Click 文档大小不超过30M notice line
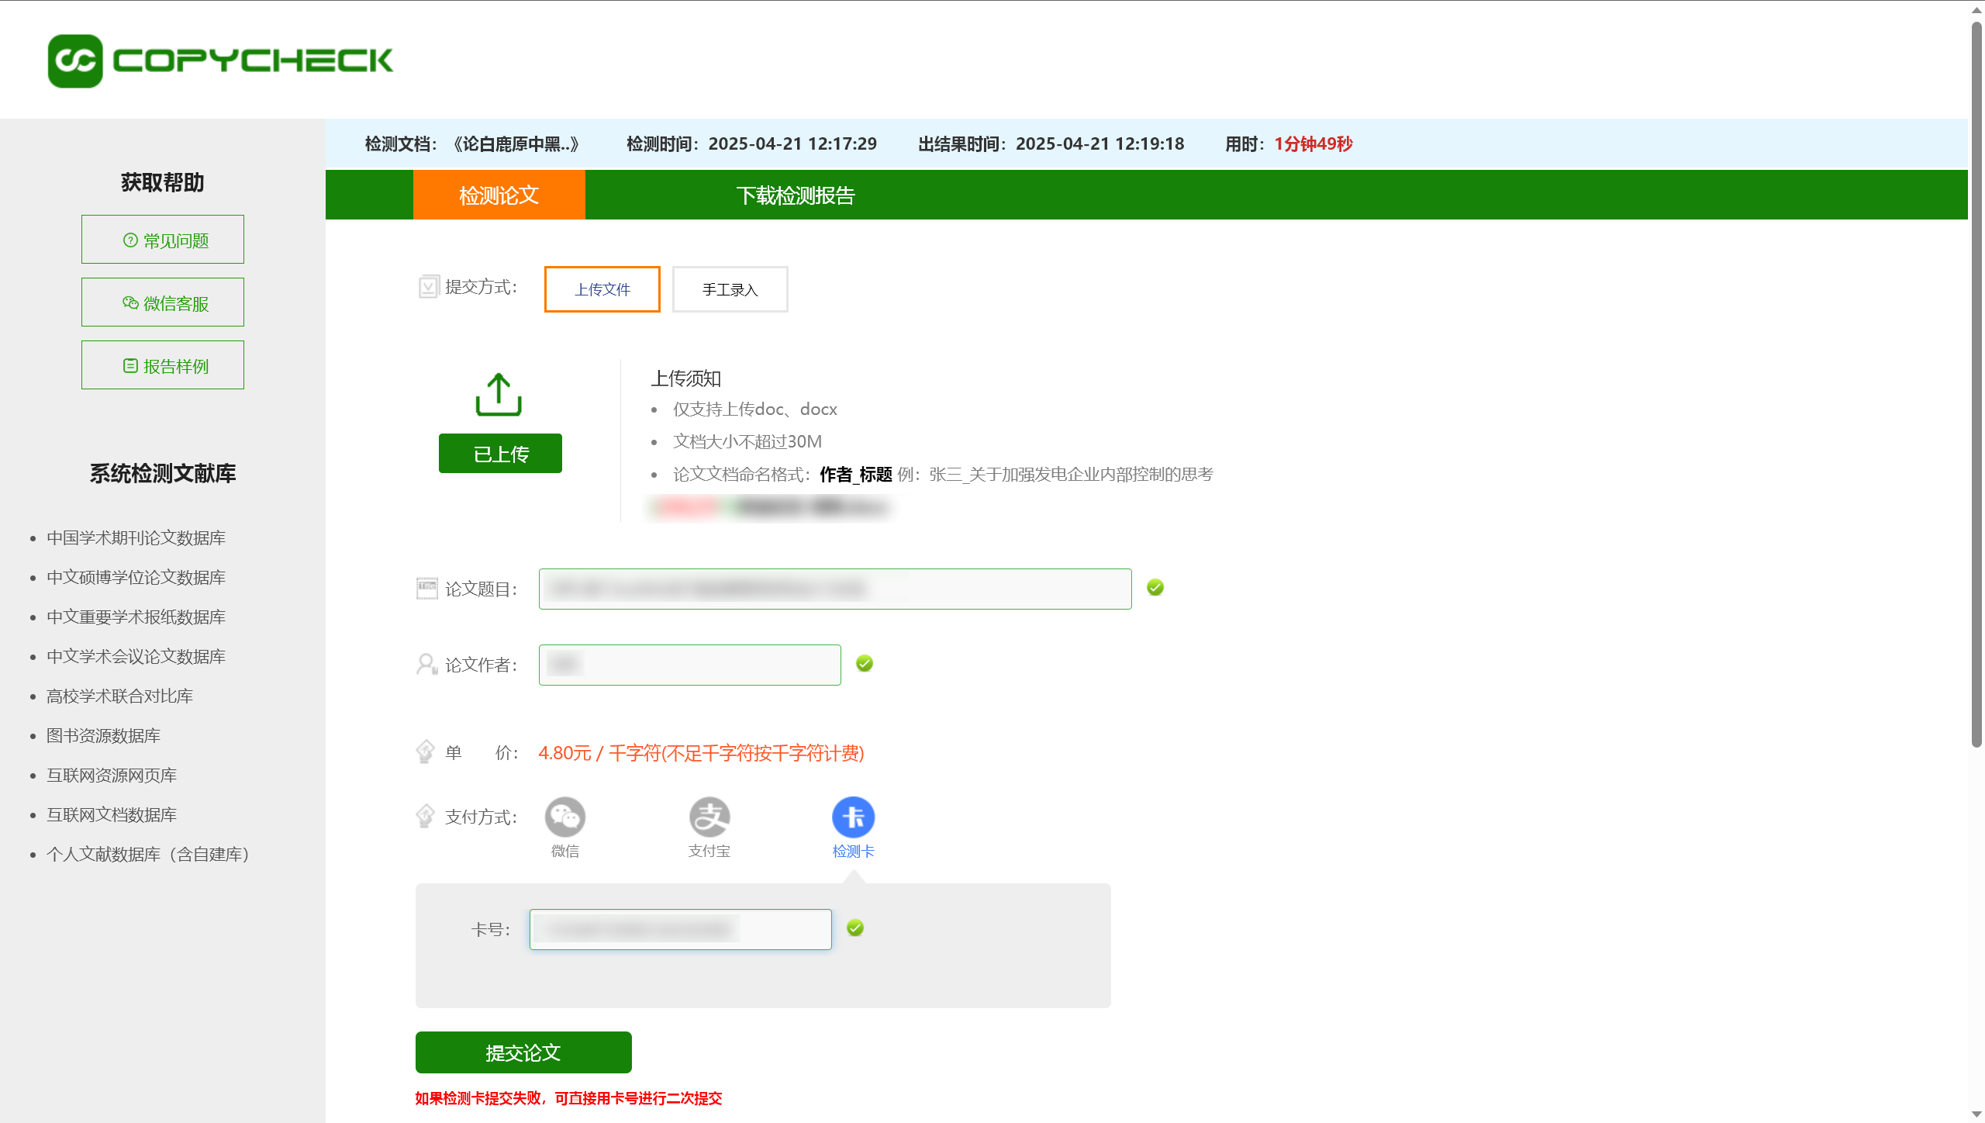This screenshot has width=1985, height=1123. [x=747, y=441]
